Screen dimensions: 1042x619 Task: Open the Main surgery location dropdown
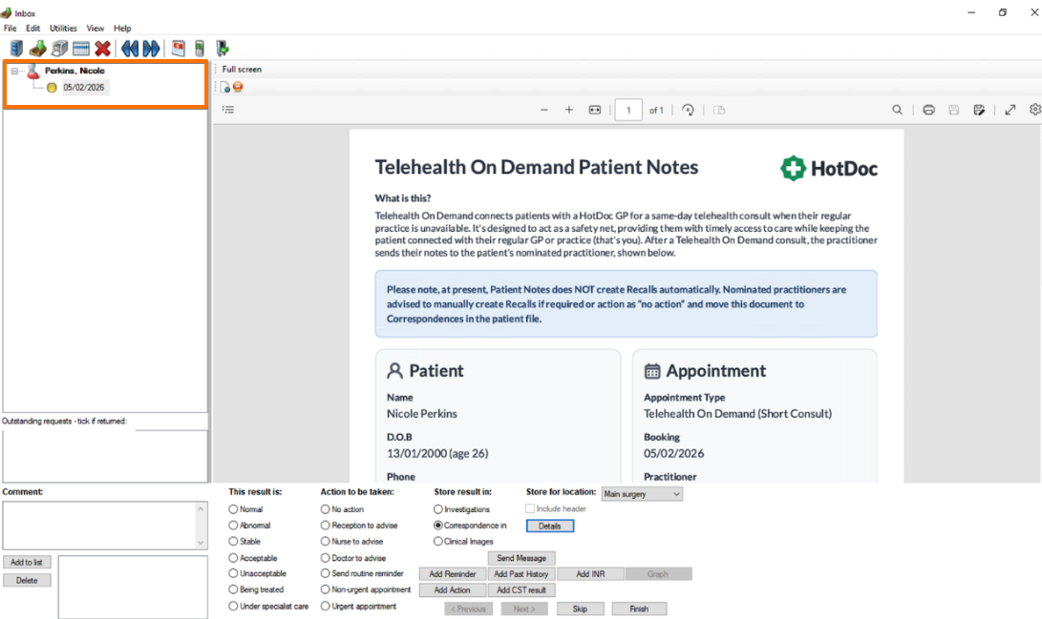[x=642, y=494]
